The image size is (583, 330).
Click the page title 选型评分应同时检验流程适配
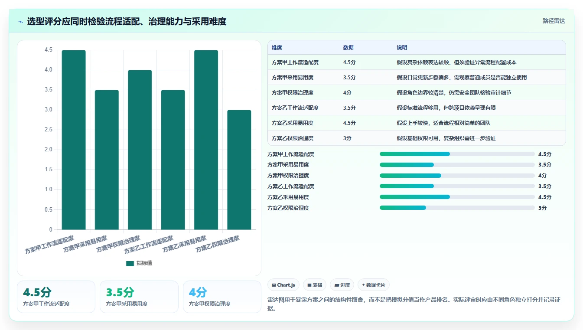(127, 21)
